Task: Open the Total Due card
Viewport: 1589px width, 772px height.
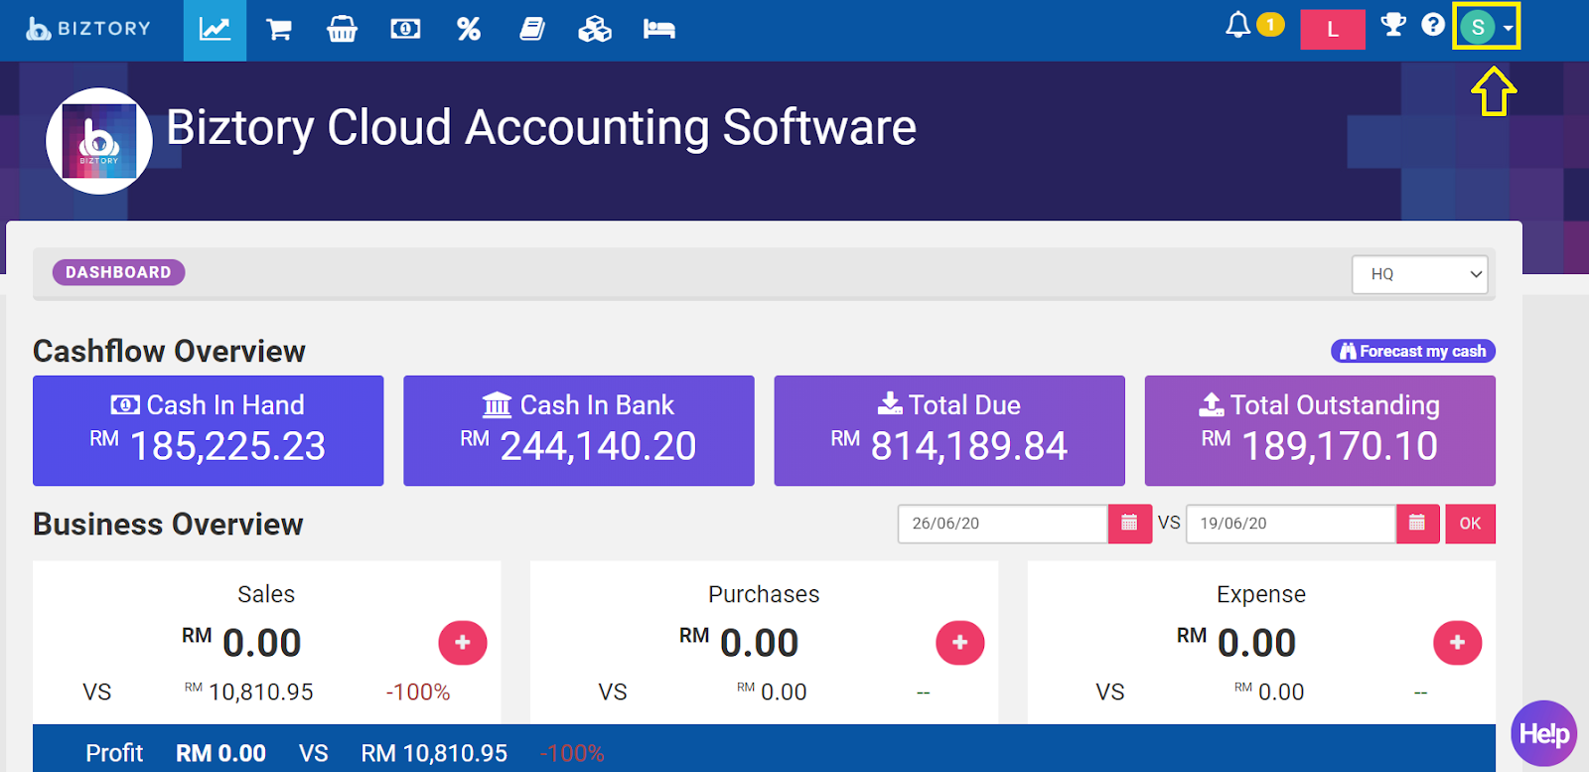Action: coord(949,430)
